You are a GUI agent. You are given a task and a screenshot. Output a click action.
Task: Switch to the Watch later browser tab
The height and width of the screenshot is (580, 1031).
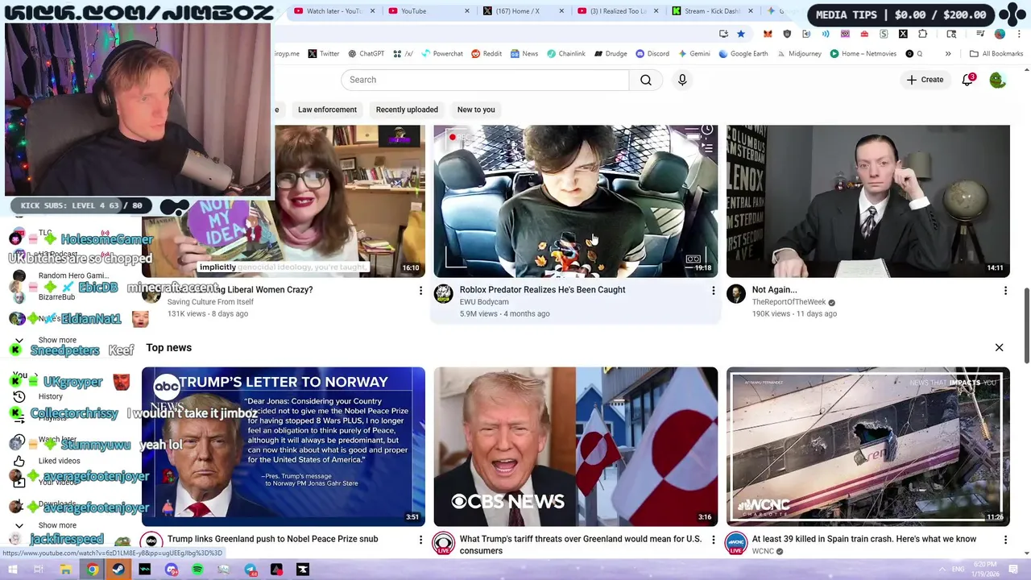[333, 11]
